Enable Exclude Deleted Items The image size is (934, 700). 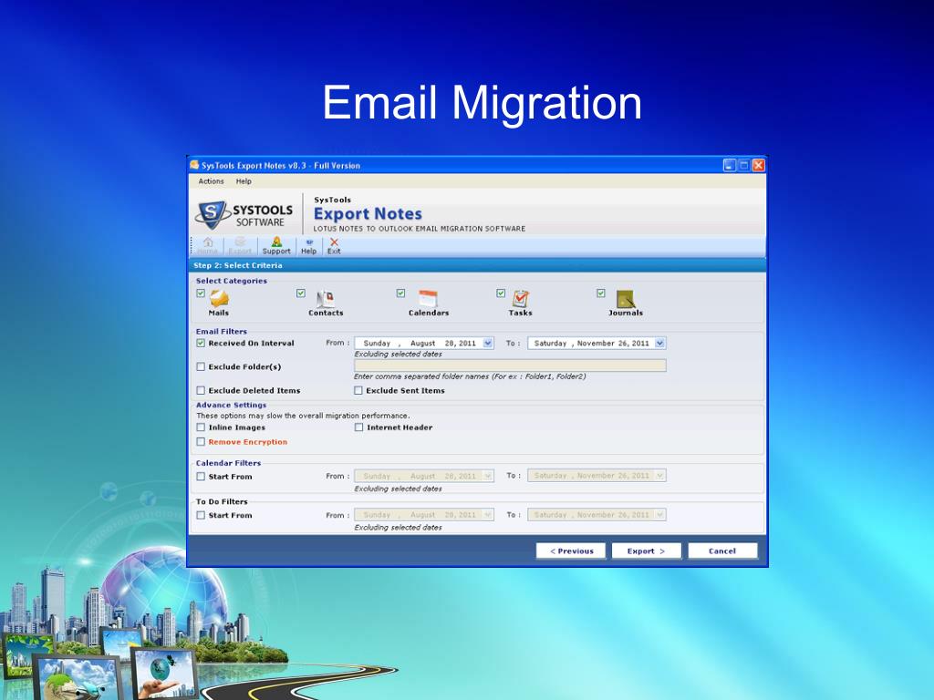[x=201, y=390]
